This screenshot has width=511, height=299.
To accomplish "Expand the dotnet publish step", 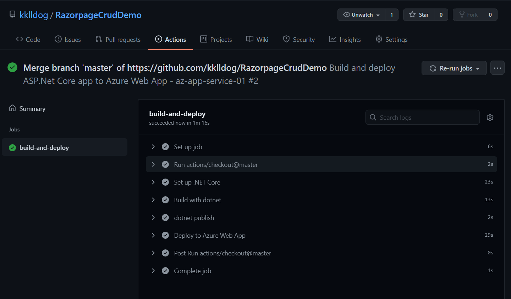I will [x=153, y=218].
